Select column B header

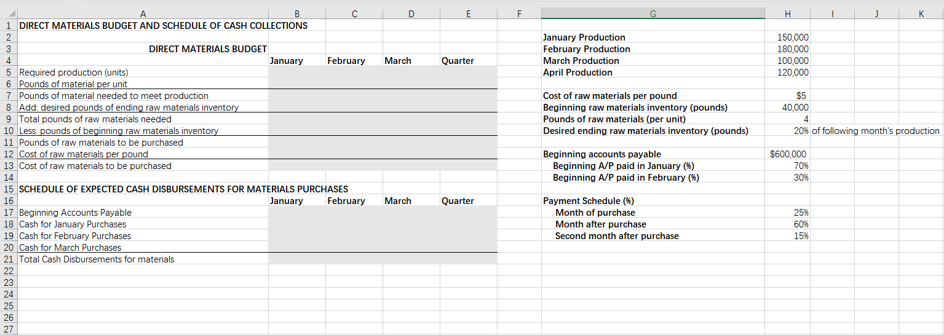pos(297,14)
